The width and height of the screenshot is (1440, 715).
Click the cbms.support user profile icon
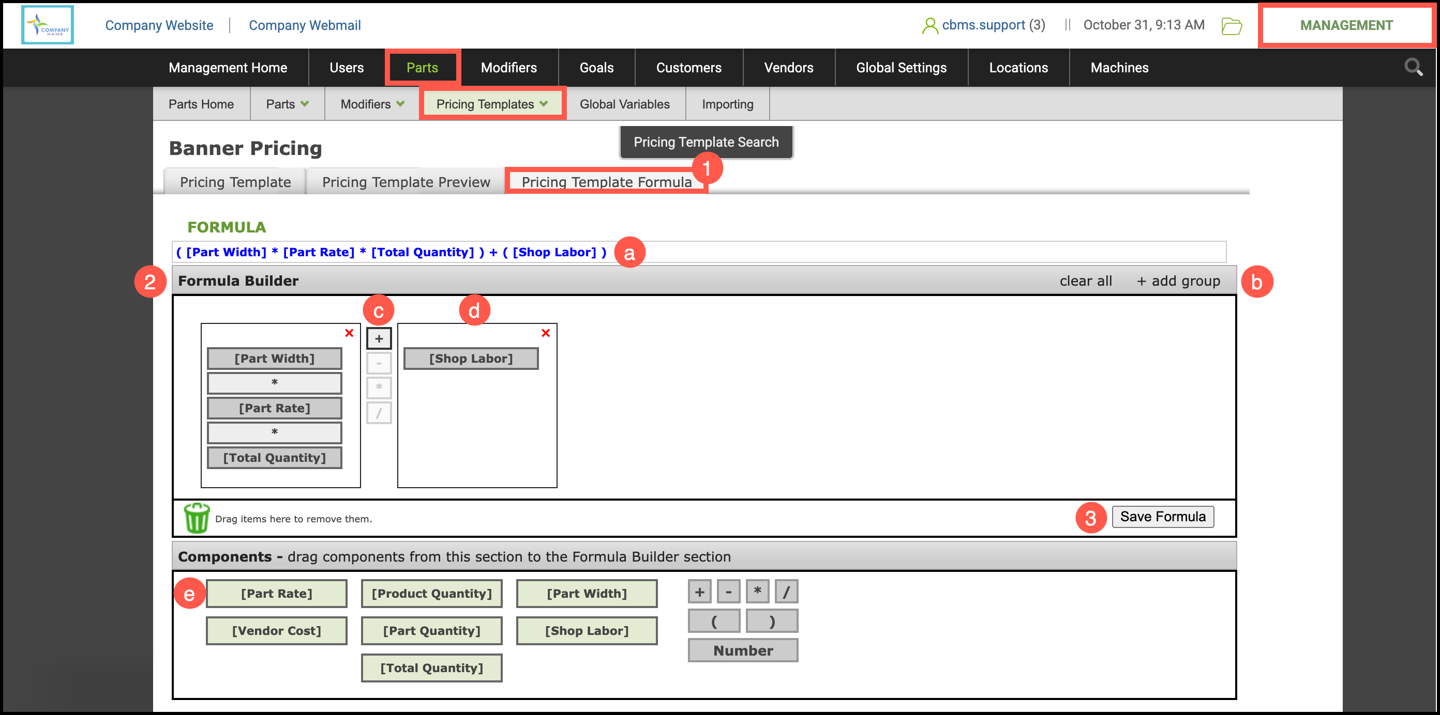[x=929, y=26]
